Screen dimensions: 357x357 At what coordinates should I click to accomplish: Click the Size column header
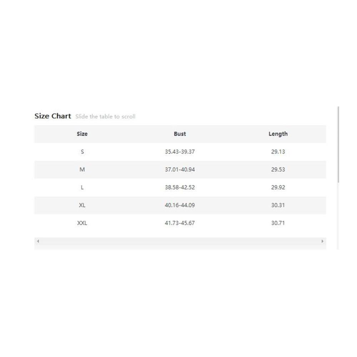click(x=82, y=134)
